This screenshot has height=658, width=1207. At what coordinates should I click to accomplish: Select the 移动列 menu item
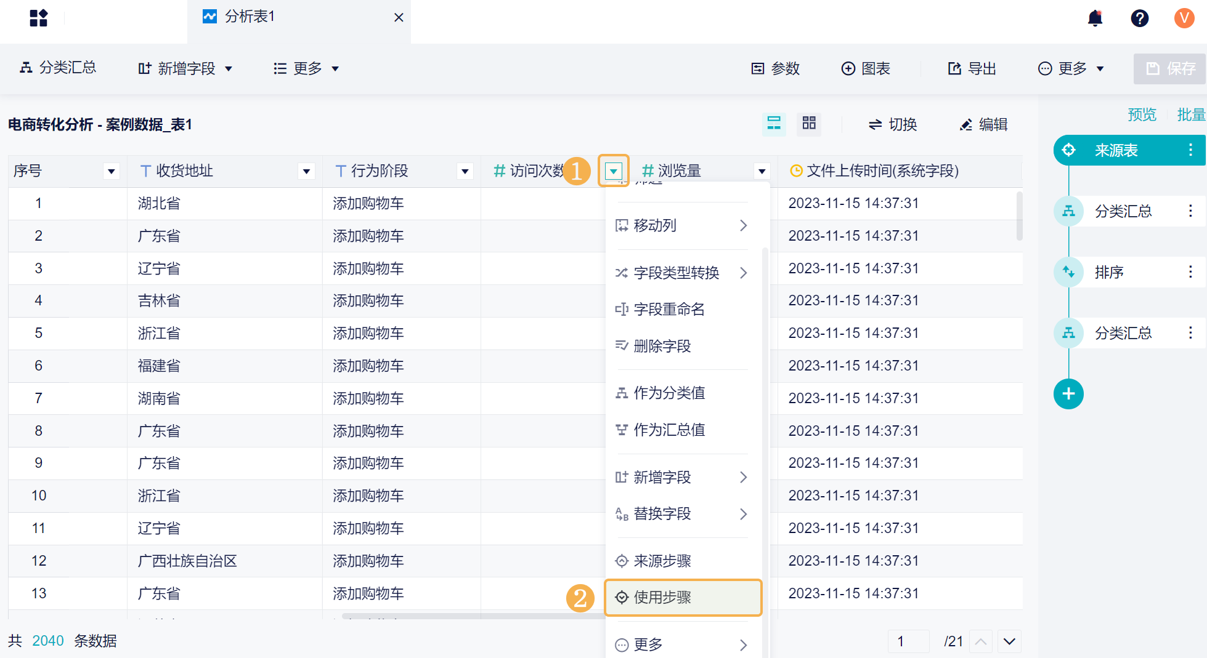682,225
